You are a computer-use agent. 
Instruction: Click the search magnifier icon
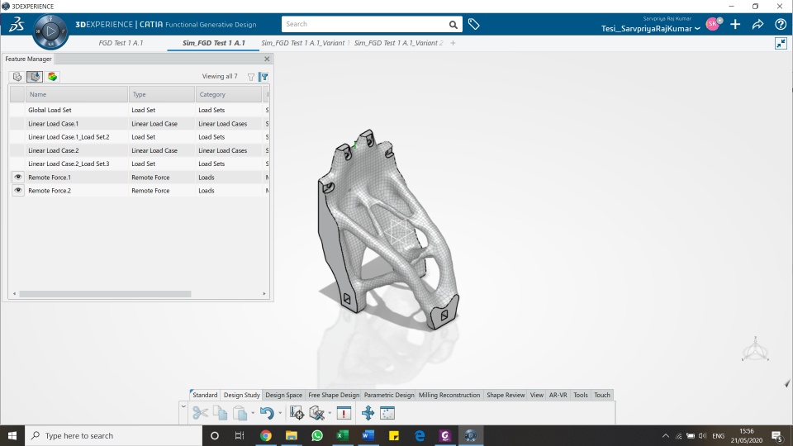pyautogui.click(x=453, y=24)
